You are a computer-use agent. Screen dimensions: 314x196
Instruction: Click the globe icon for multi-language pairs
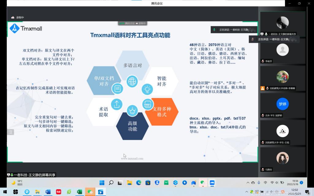pyautogui.click(x=132, y=81)
